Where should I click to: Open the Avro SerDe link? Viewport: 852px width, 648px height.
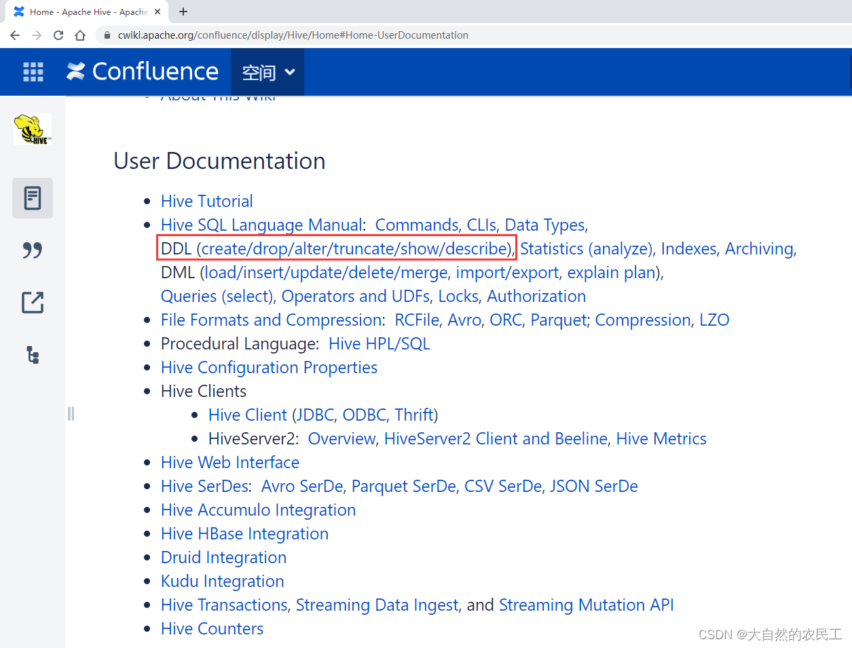click(302, 487)
